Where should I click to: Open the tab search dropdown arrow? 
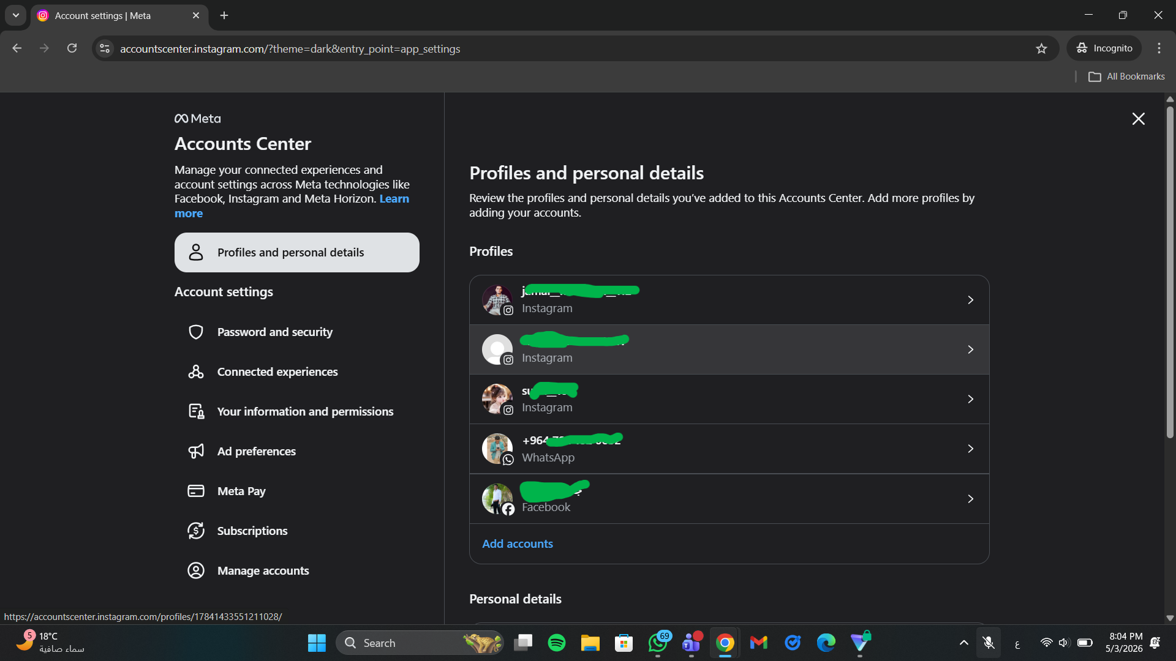[16, 15]
